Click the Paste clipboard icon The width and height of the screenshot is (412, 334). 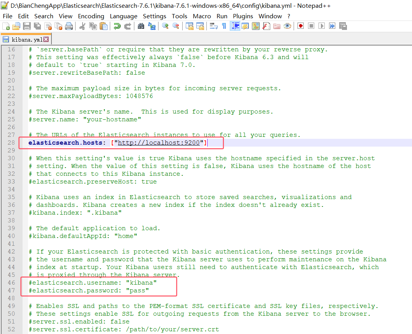104,26
